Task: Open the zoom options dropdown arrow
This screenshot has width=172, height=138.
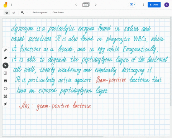Action: coord(27,13)
